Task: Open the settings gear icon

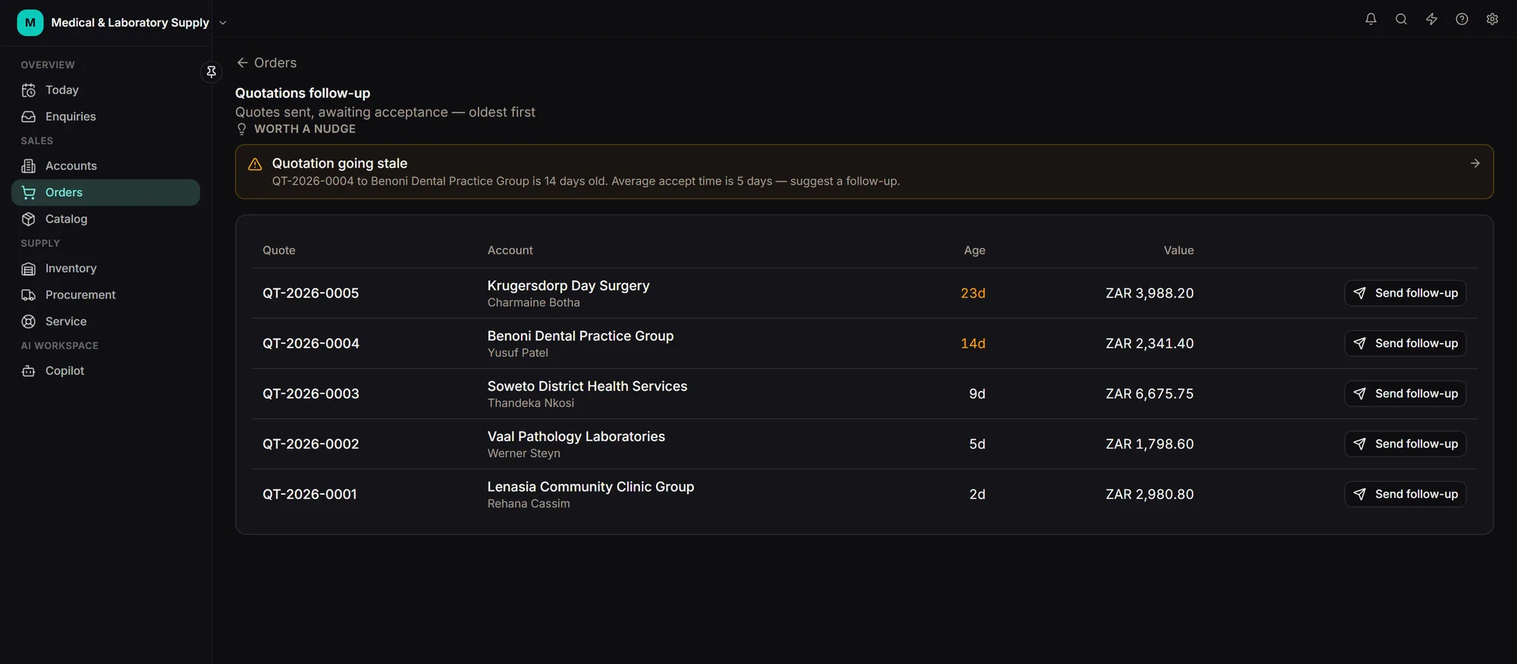Action: [1492, 19]
